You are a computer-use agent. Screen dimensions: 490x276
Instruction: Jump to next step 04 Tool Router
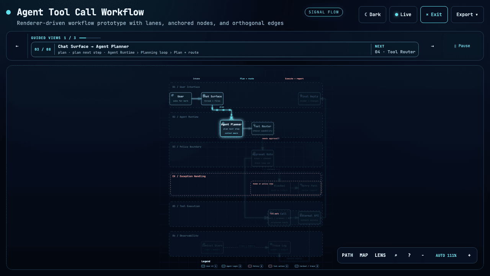coord(395,49)
